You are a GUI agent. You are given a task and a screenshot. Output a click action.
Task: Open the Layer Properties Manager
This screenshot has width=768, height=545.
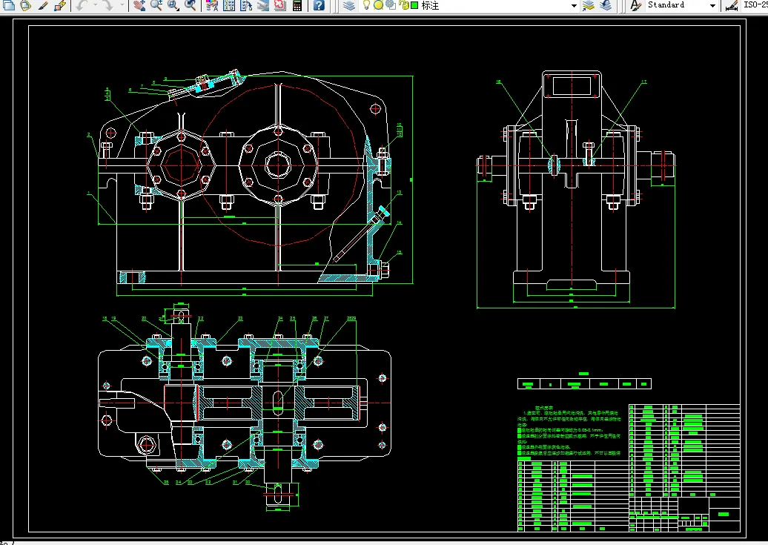[x=349, y=5]
